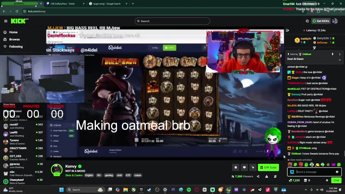Click the gaming tag
Image resolution: width=345 pixels, height=194 pixels.
pos(109,175)
